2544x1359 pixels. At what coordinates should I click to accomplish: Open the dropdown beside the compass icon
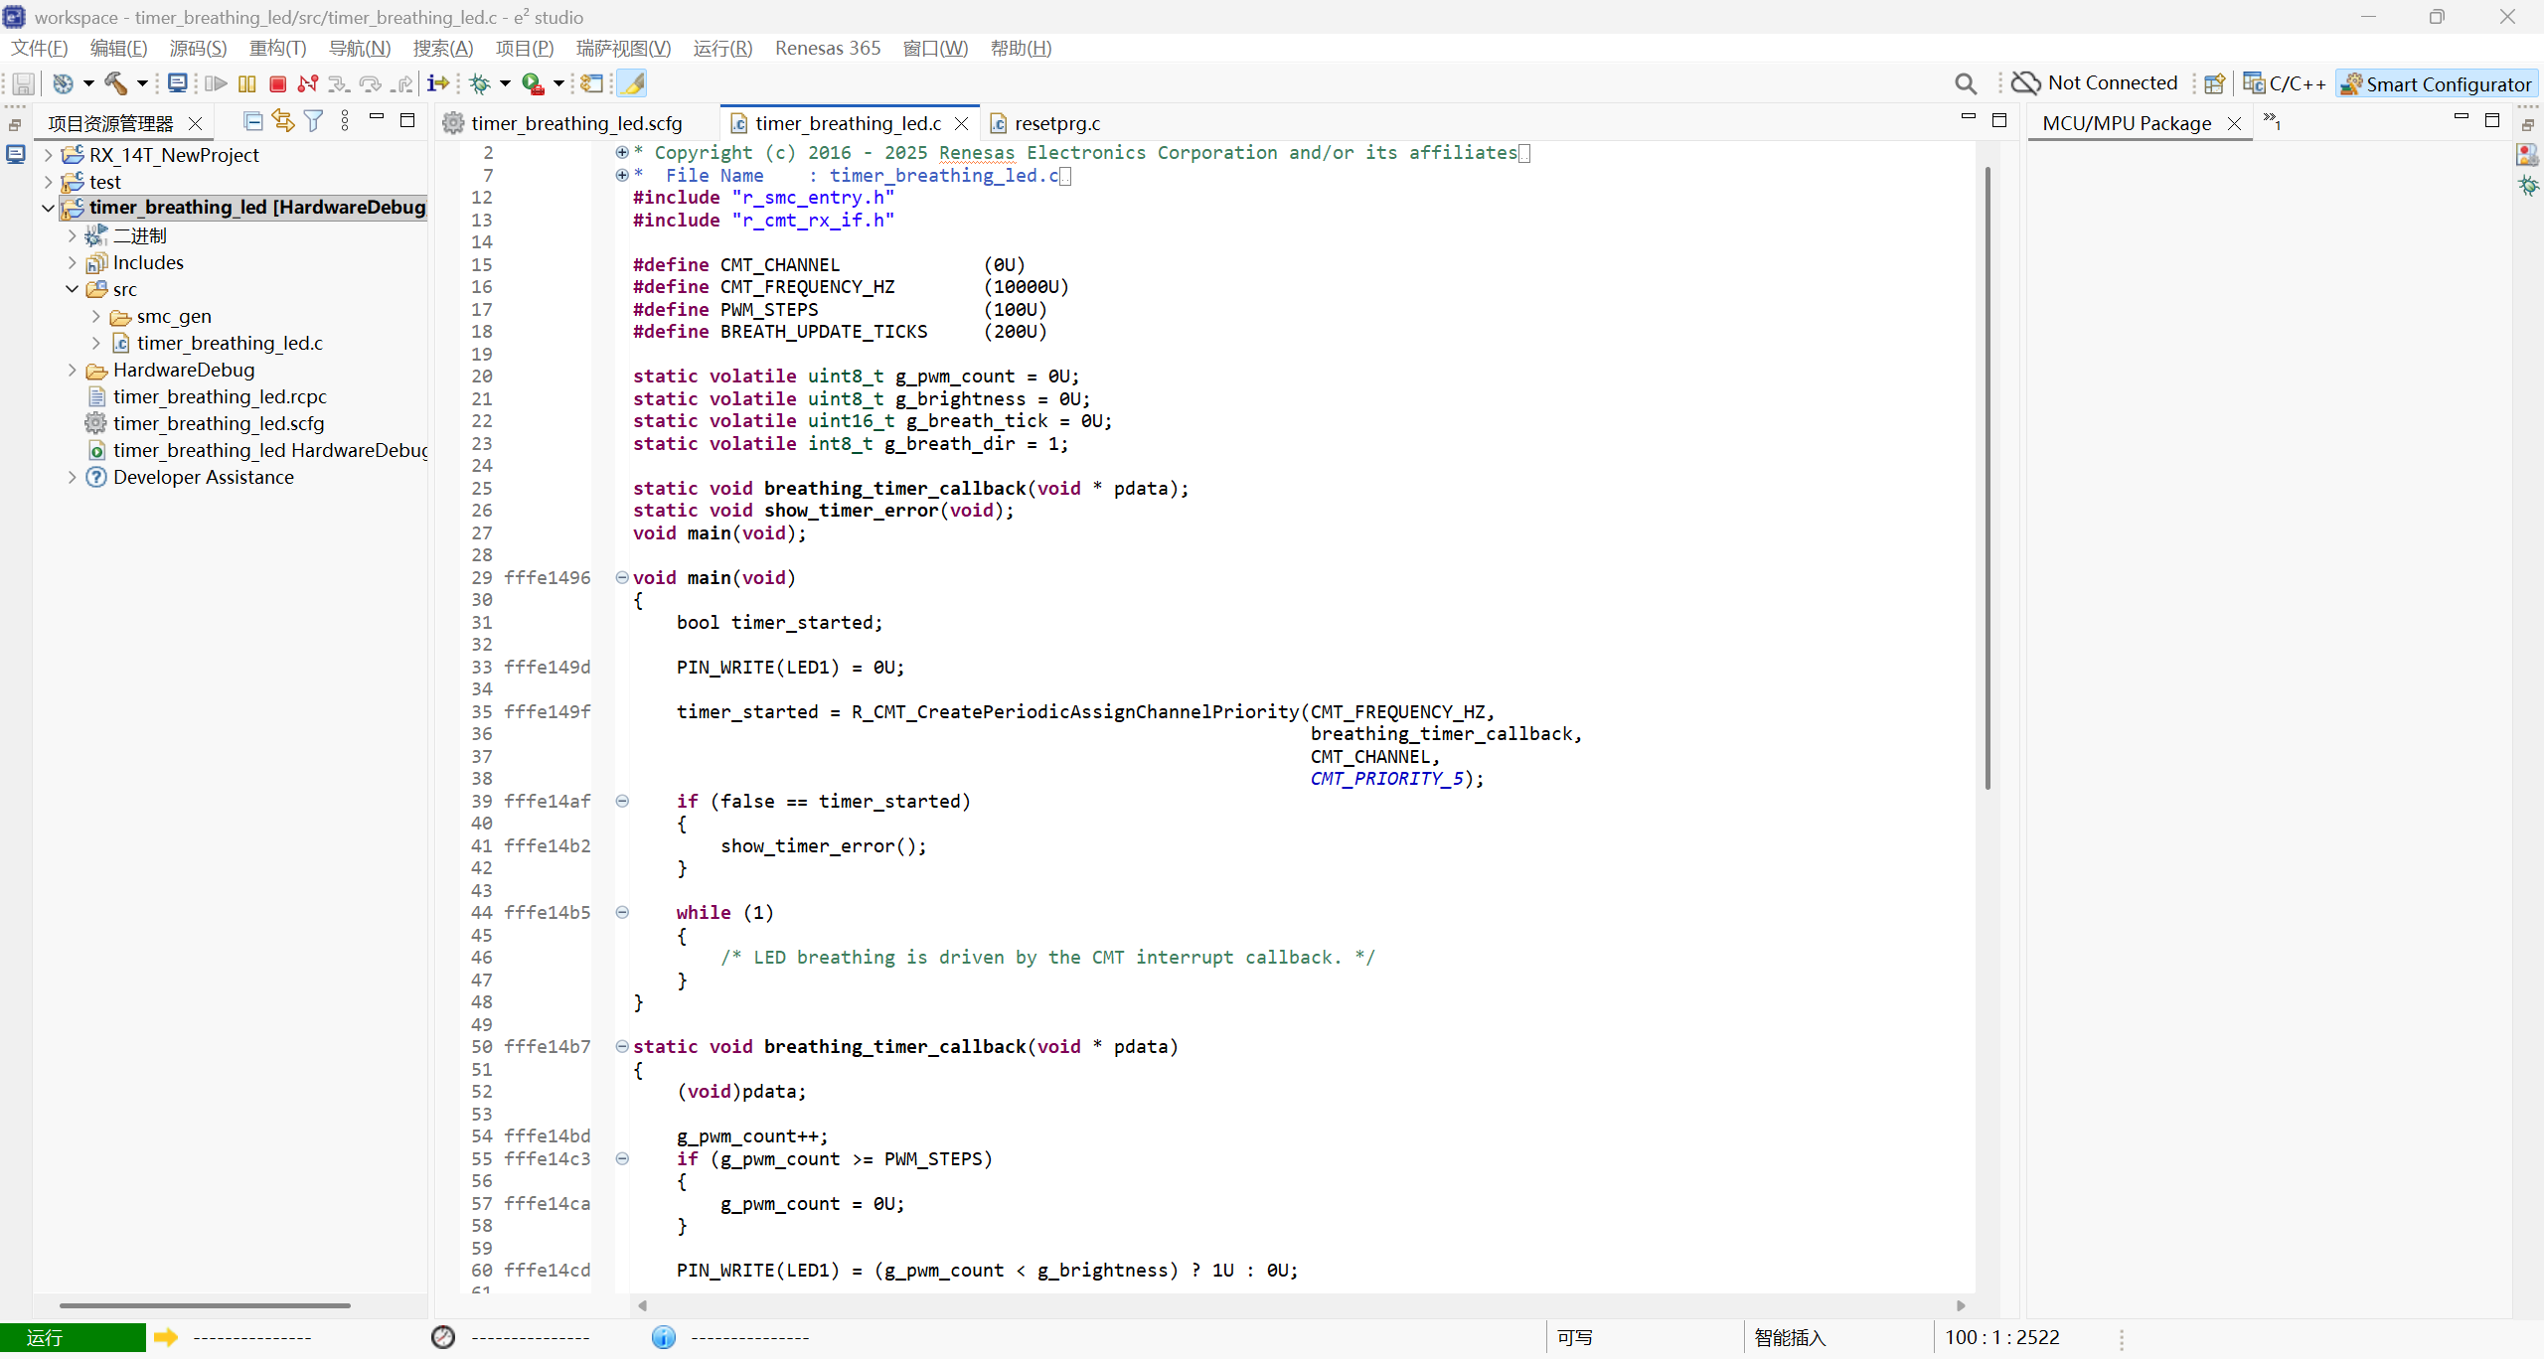(x=88, y=83)
